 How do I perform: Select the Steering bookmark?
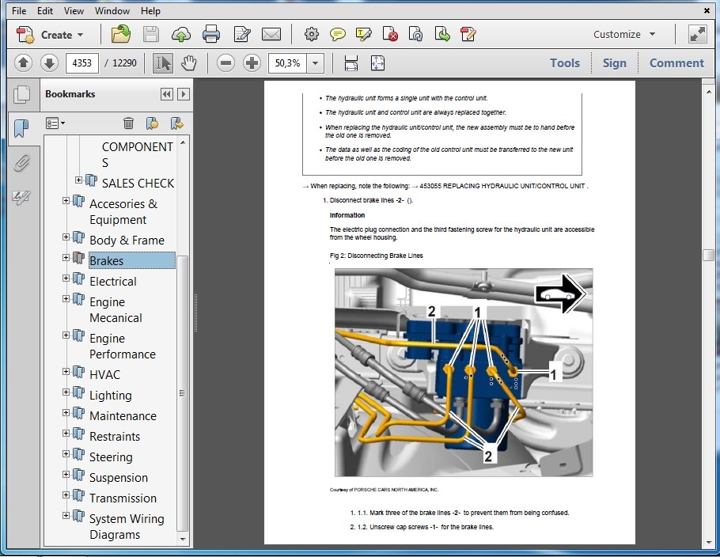pos(111,457)
